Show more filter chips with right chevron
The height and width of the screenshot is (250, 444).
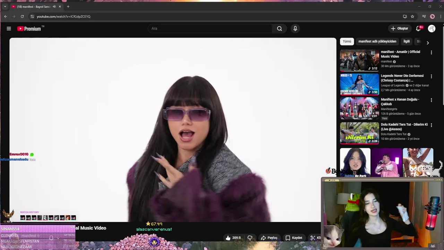(428, 43)
